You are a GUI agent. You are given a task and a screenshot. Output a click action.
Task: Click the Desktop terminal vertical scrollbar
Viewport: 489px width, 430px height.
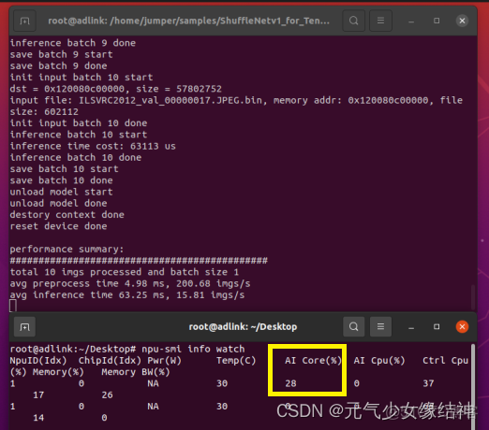point(473,386)
